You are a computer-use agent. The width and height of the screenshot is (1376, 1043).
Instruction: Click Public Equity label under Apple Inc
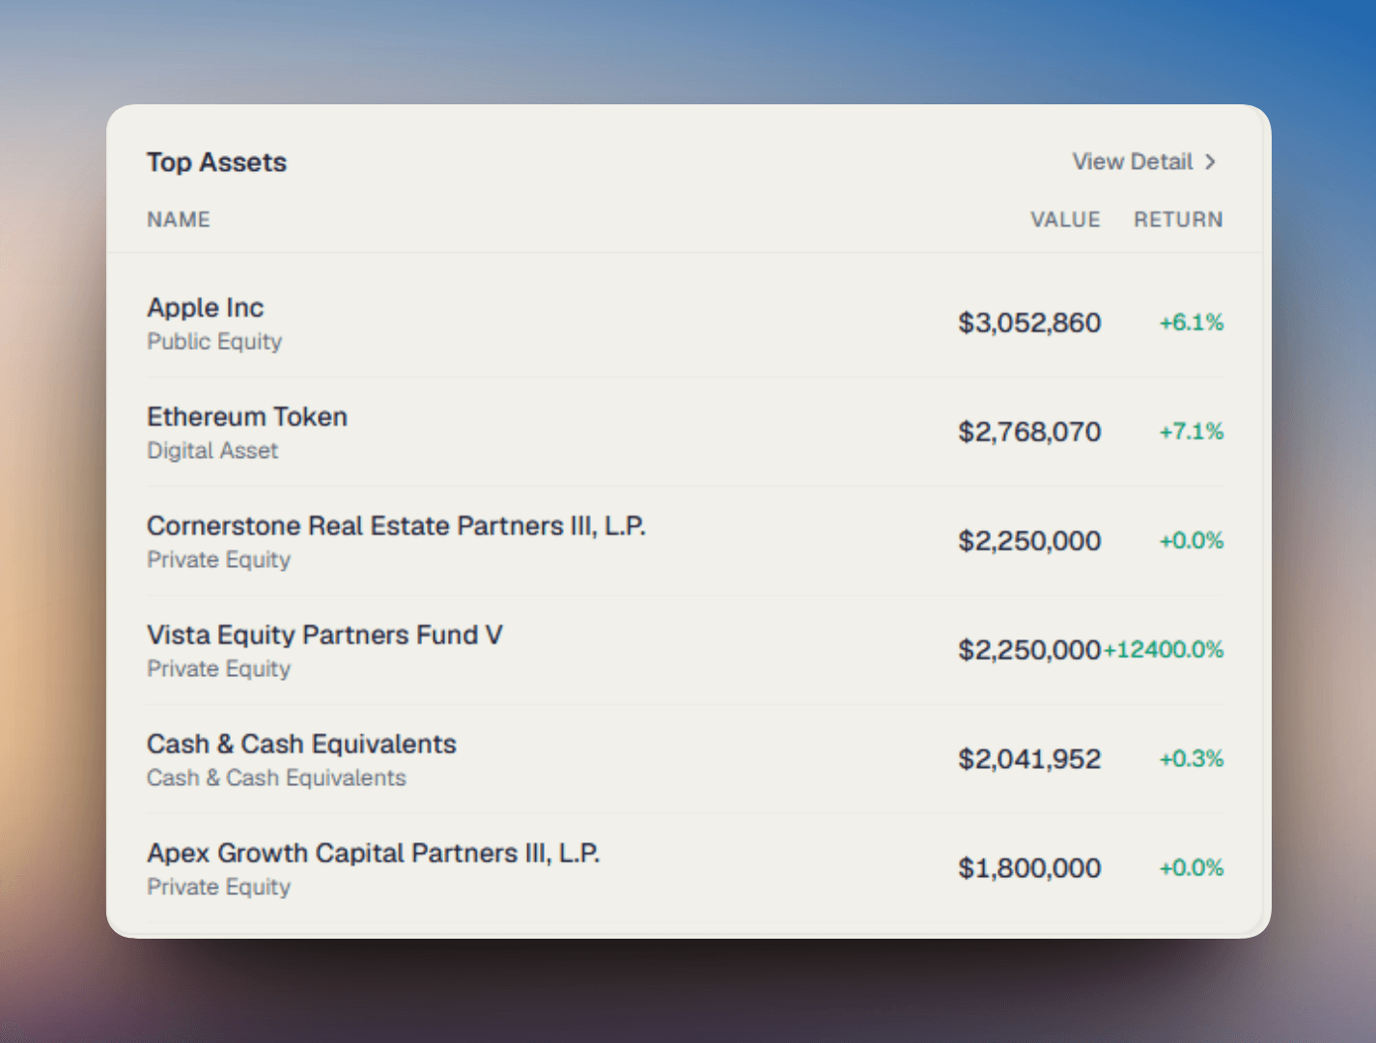click(x=214, y=342)
